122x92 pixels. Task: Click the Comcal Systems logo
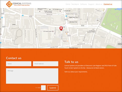pyautogui.click(x=19, y=4)
